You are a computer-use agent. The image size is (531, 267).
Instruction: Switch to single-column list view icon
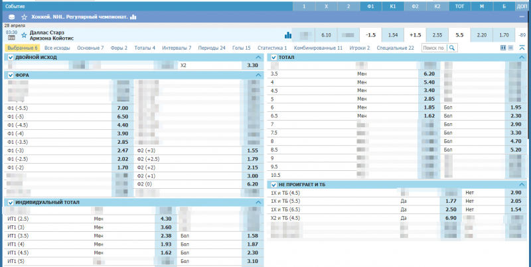511,48
